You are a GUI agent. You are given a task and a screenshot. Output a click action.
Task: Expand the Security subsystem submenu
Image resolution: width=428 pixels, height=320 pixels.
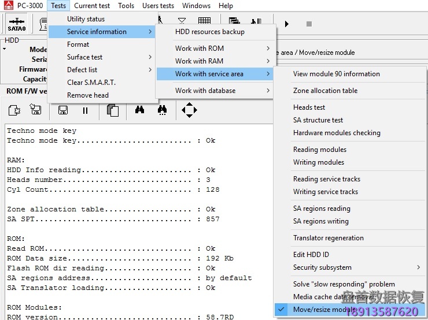tap(322, 267)
